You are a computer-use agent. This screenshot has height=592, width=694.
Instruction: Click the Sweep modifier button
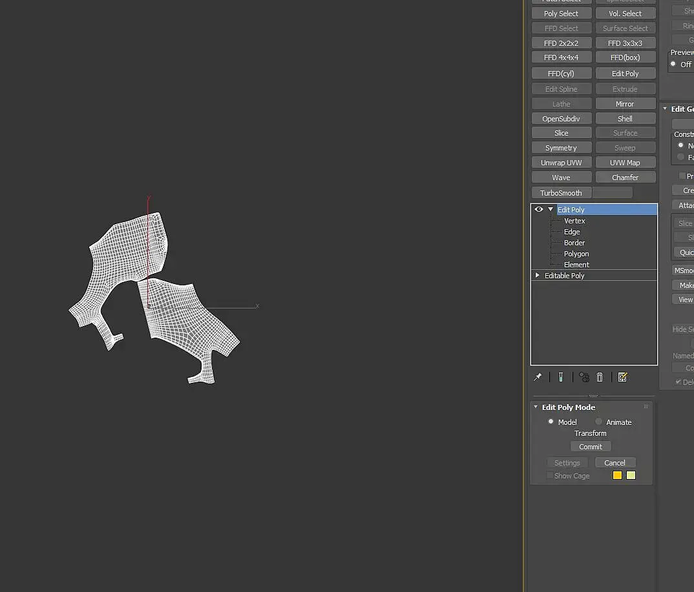626,148
